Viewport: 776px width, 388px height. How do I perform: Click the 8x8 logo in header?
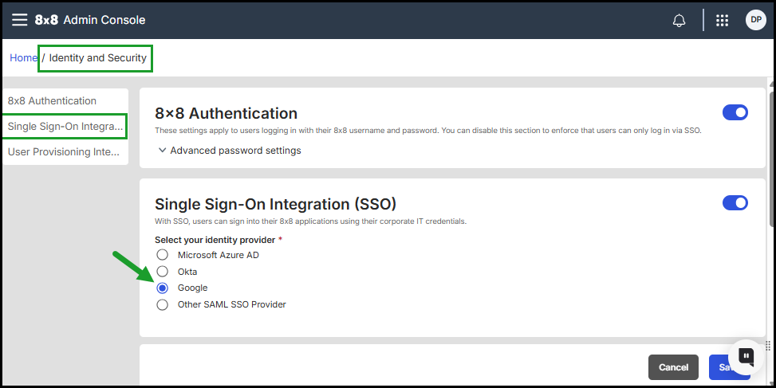coord(45,20)
